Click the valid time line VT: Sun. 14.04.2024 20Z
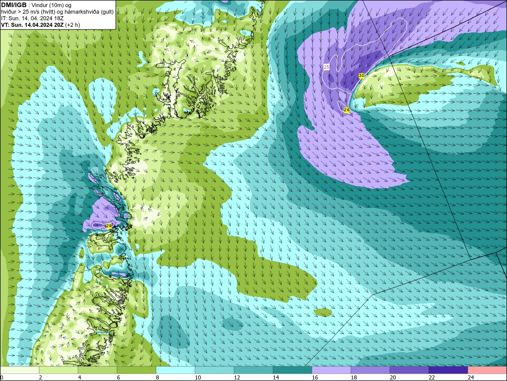Screen dimensions: 507x381 click(32, 25)
